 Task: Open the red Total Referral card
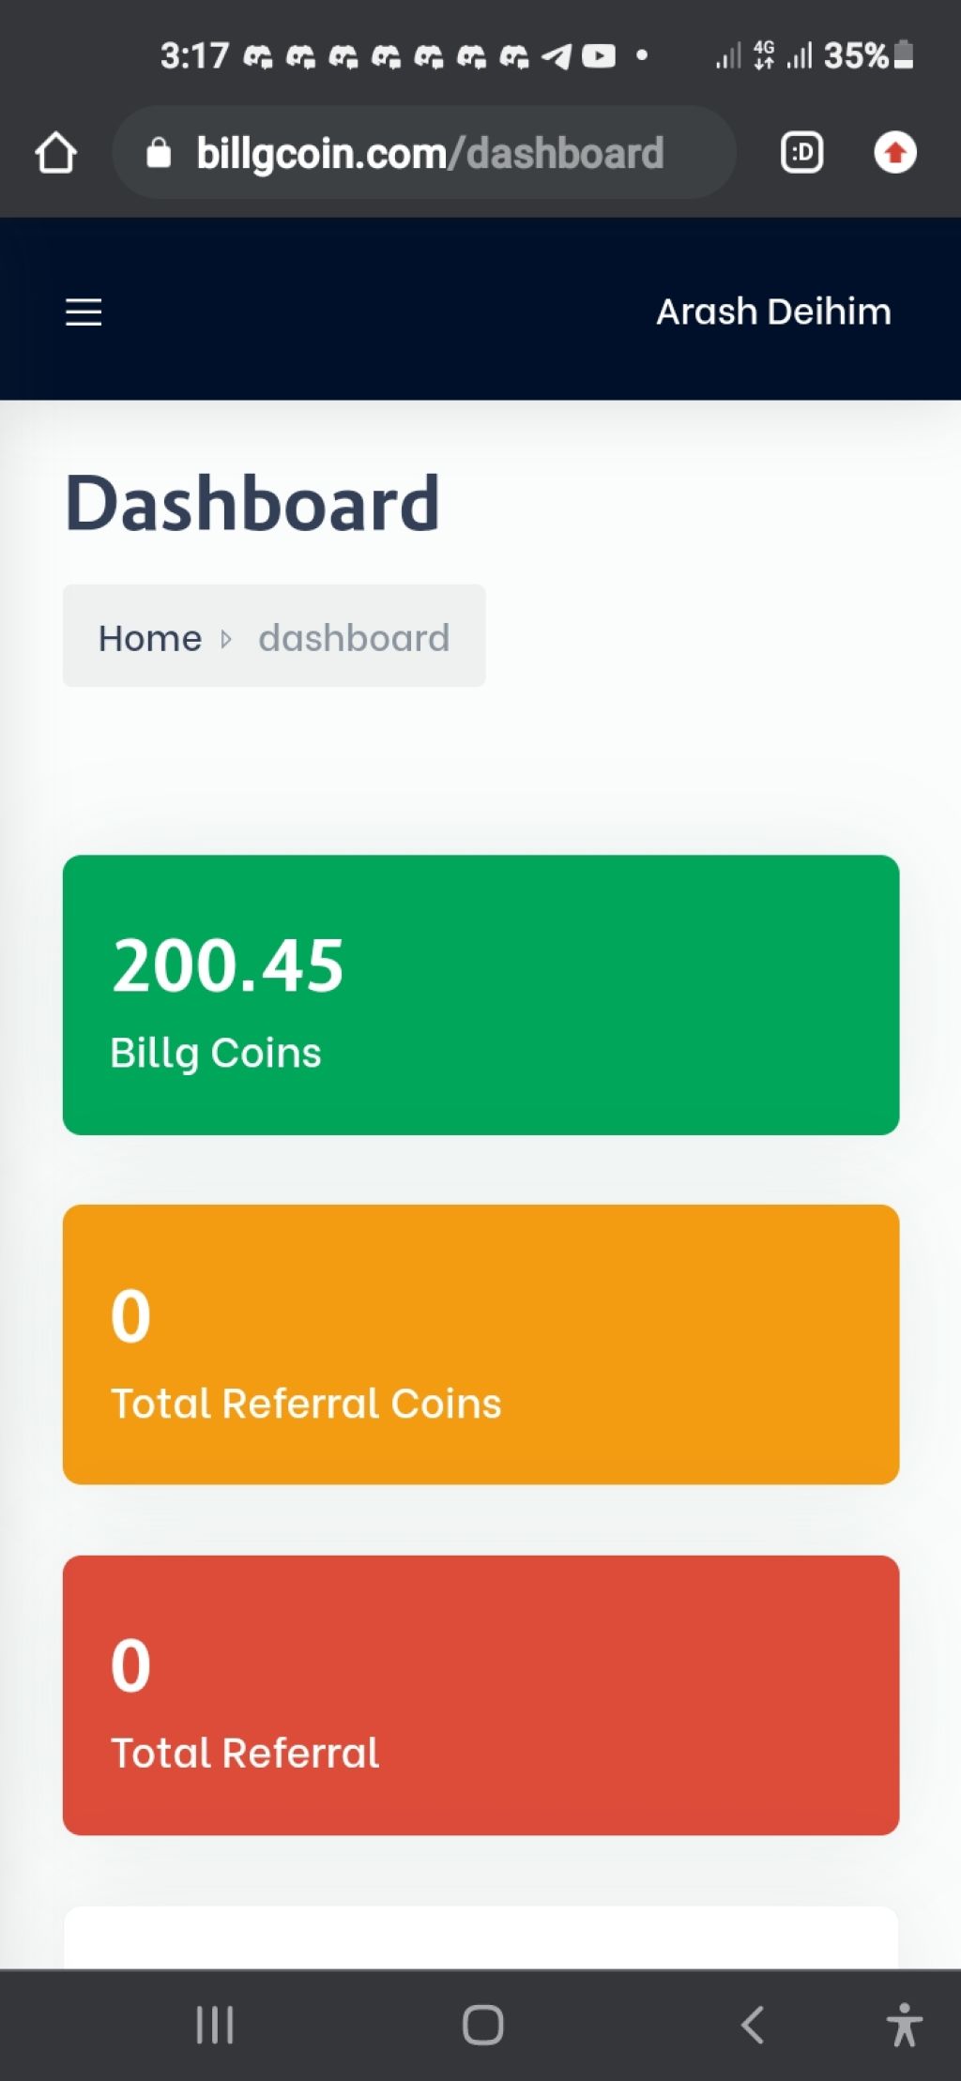(x=480, y=1694)
